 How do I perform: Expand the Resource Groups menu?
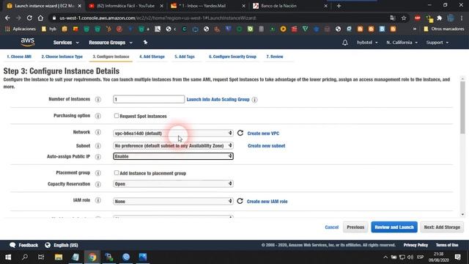[x=111, y=43]
